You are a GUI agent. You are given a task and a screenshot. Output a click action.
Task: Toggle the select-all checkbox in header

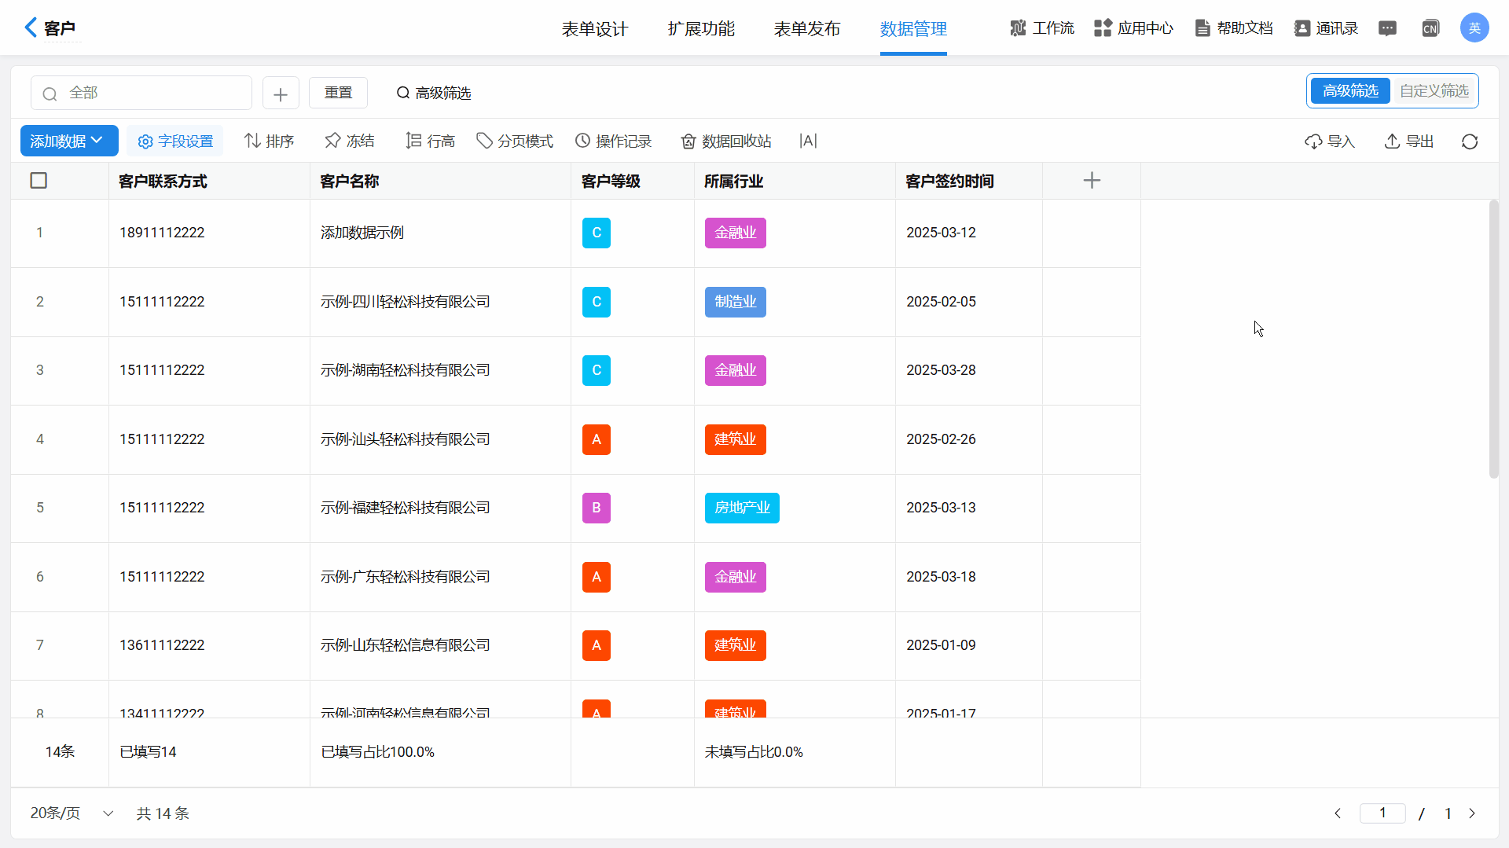(x=39, y=181)
